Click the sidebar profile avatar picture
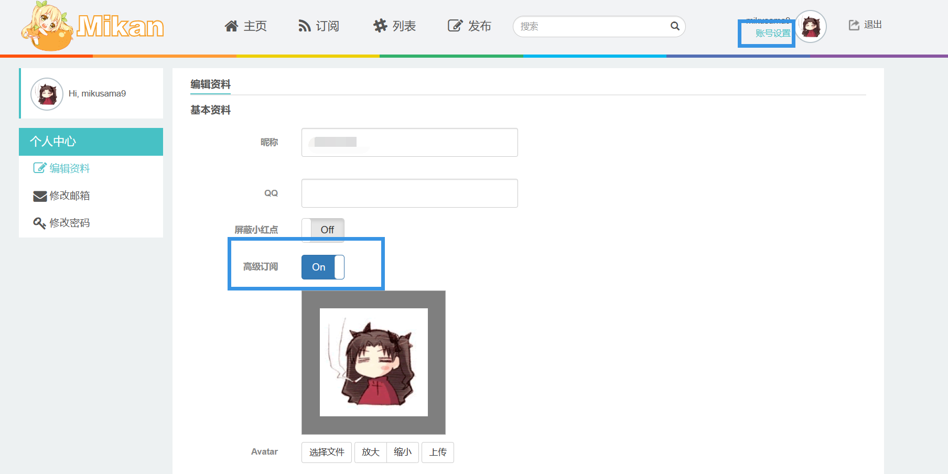 click(47, 94)
